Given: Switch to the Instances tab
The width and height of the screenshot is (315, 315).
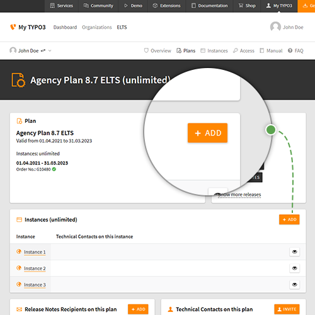Looking at the screenshot, I should [x=214, y=50].
